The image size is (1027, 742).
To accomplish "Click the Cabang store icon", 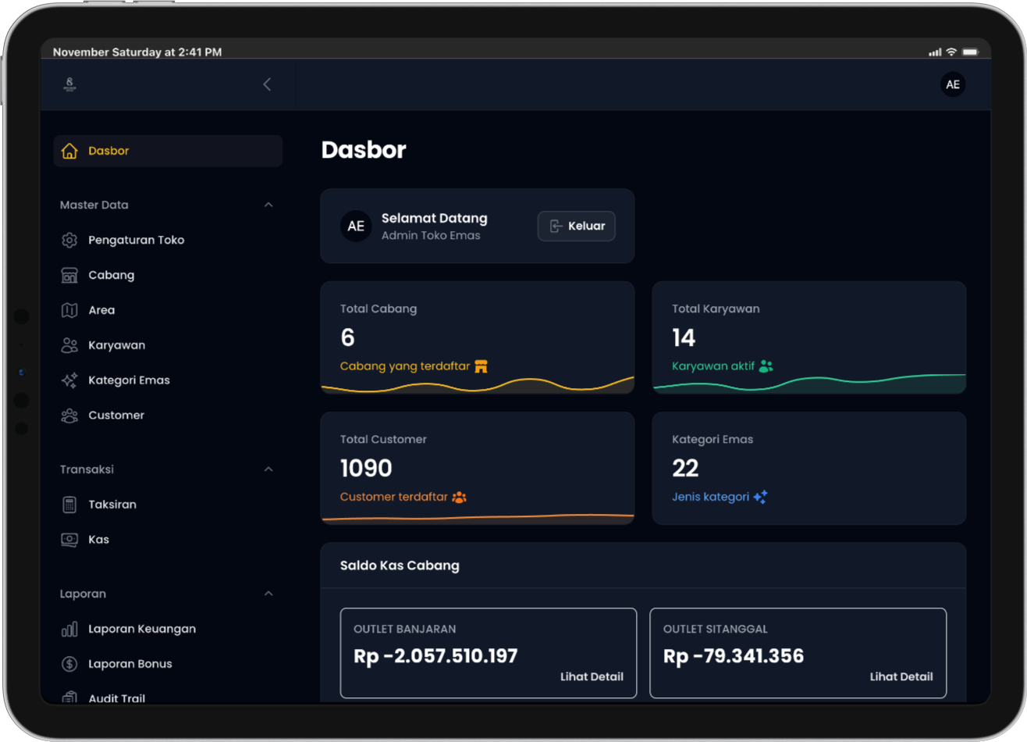I will 69,275.
